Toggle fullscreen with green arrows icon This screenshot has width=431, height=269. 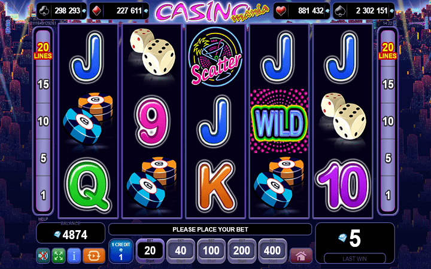[x=59, y=256]
